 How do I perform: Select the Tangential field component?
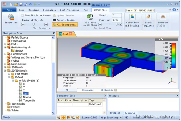click(29, 101)
